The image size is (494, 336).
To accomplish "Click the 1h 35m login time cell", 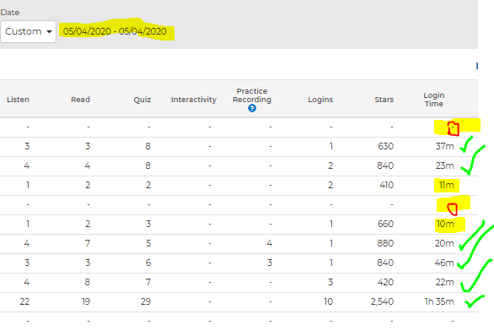I will 439,301.
